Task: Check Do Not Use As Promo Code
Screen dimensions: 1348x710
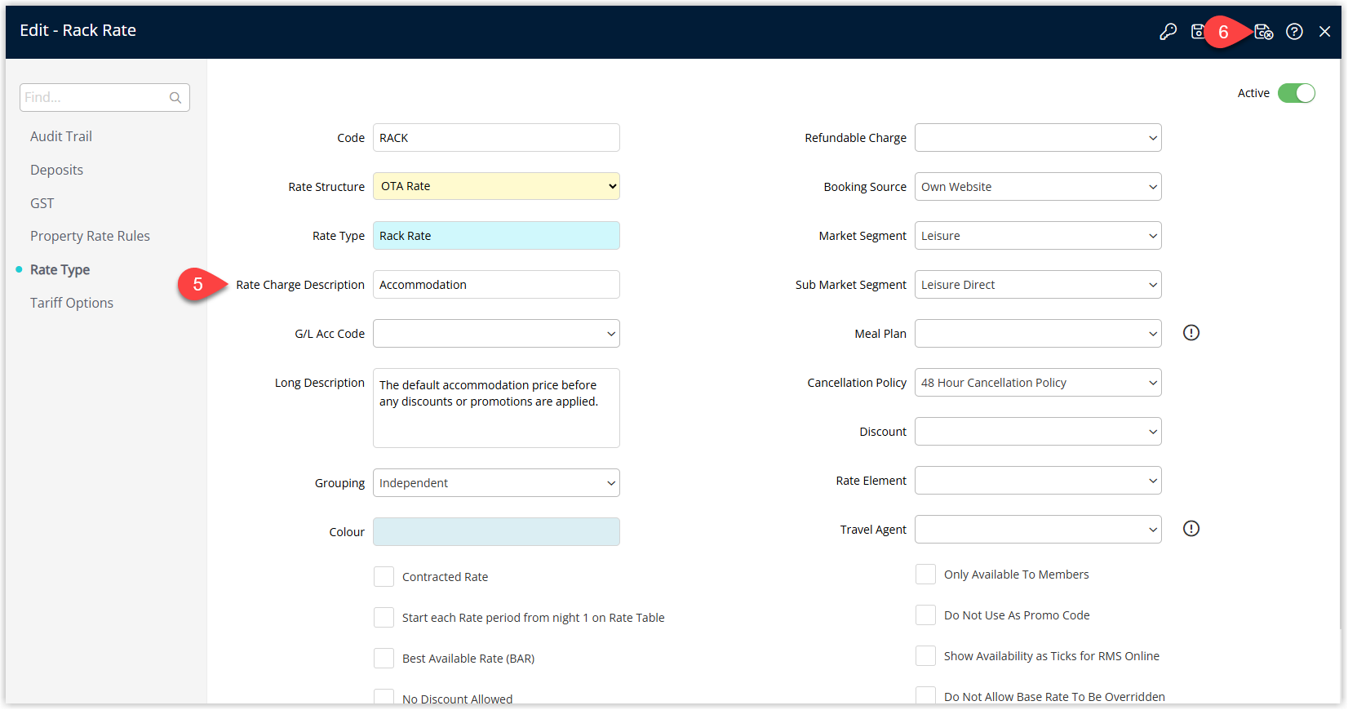Action: pos(925,615)
